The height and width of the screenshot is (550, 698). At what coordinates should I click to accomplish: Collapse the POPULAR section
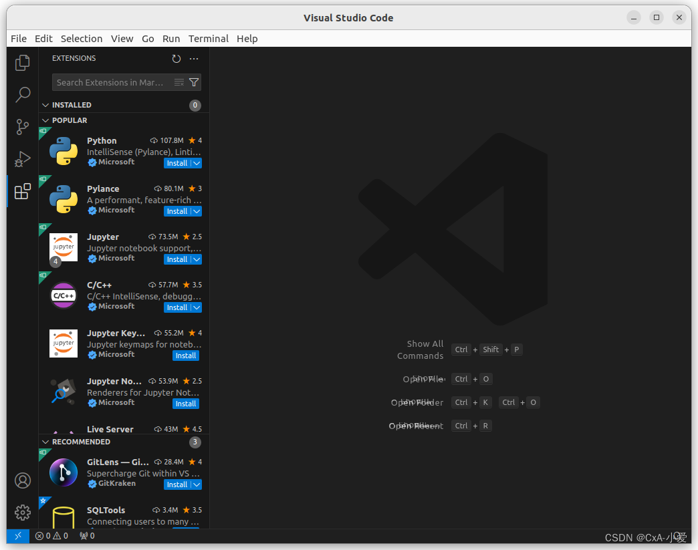click(x=45, y=120)
